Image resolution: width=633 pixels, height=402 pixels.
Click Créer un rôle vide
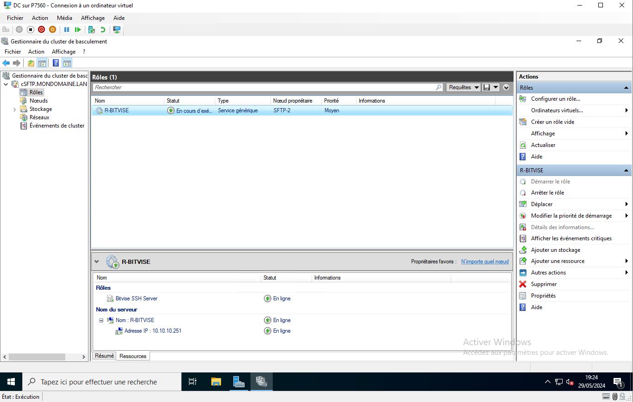point(552,122)
